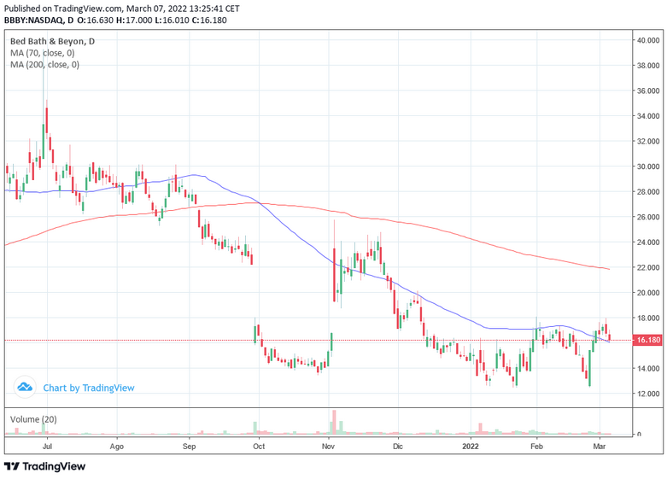
Task: Click the 'Oct' time axis label
Action: [259, 447]
